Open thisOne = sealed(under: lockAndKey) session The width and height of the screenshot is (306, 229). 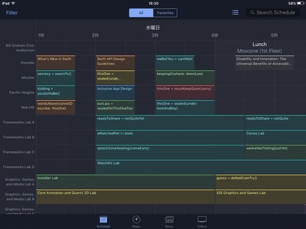tap(185, 107)
